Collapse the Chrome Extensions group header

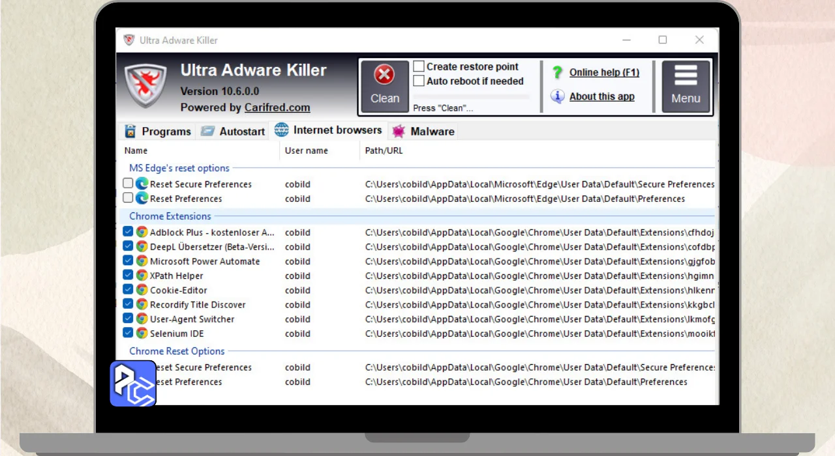[170, 216]
